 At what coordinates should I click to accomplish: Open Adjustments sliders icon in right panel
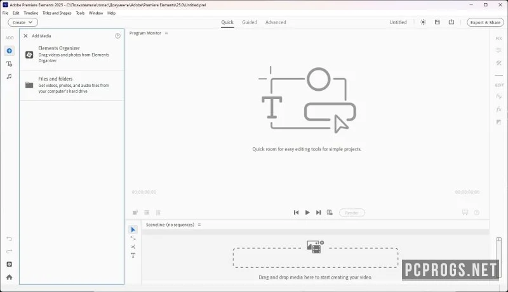click(498, 50)
